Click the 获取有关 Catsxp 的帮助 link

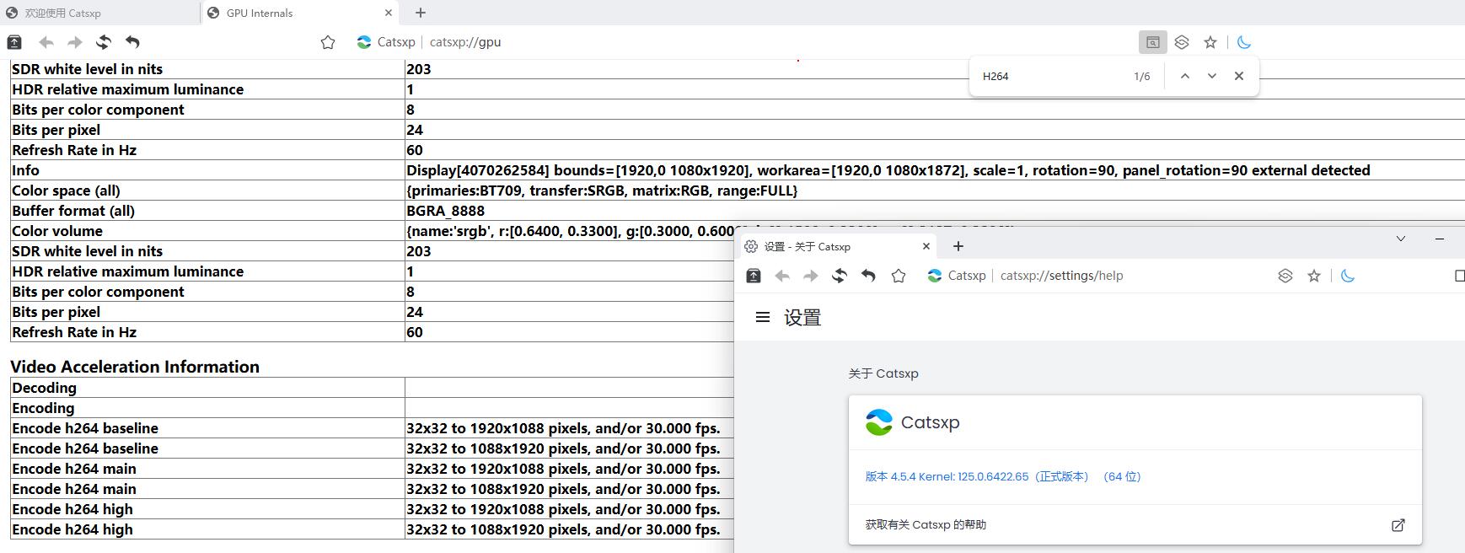click(x=926, y=525)
